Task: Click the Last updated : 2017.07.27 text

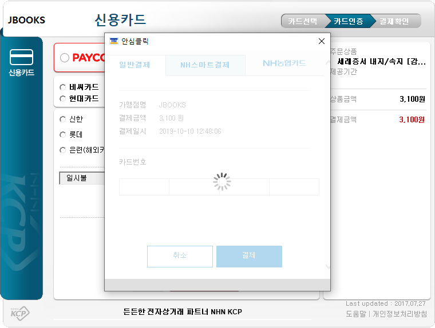Action: tap(386, 303)
